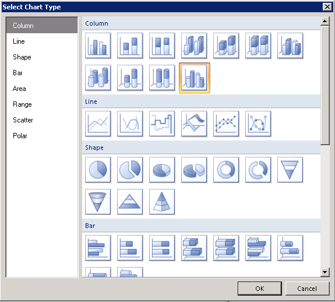This screenshot has width=335, height=302.
Task: Cancel the chart type dialog
Action: coord(307,289)
